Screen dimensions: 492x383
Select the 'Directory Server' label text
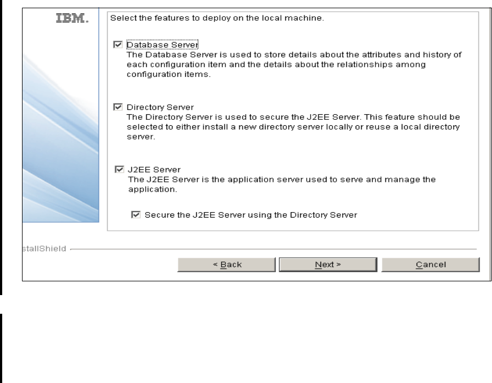160,107
